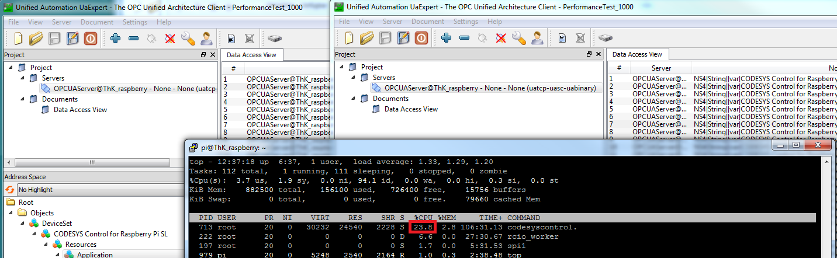837x258 pixels.
Task: Click the blue plus Add Server icon, left window
Action: click(115, 39)
